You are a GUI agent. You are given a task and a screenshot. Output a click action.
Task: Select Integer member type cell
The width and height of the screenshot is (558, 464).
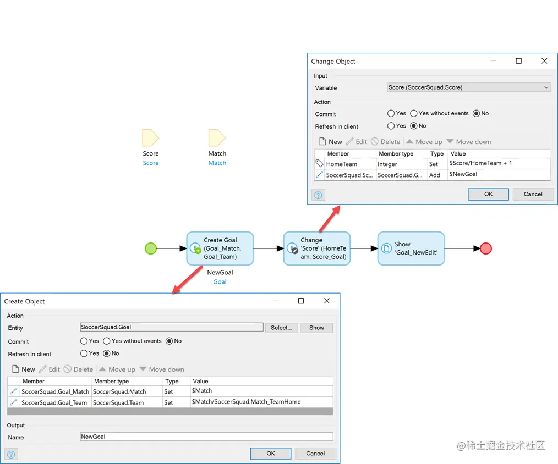pyautogui.click(x=401, y=164)
